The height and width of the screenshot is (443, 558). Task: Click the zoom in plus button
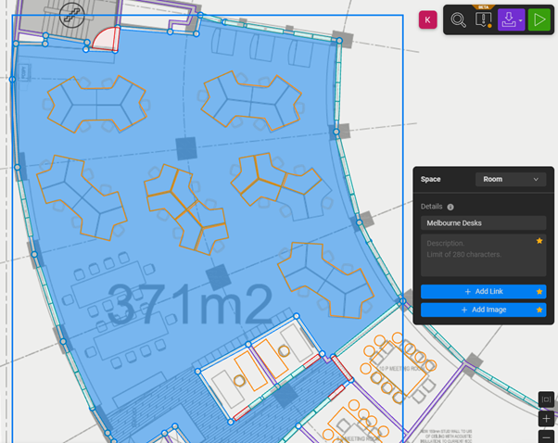pos(547,419)
